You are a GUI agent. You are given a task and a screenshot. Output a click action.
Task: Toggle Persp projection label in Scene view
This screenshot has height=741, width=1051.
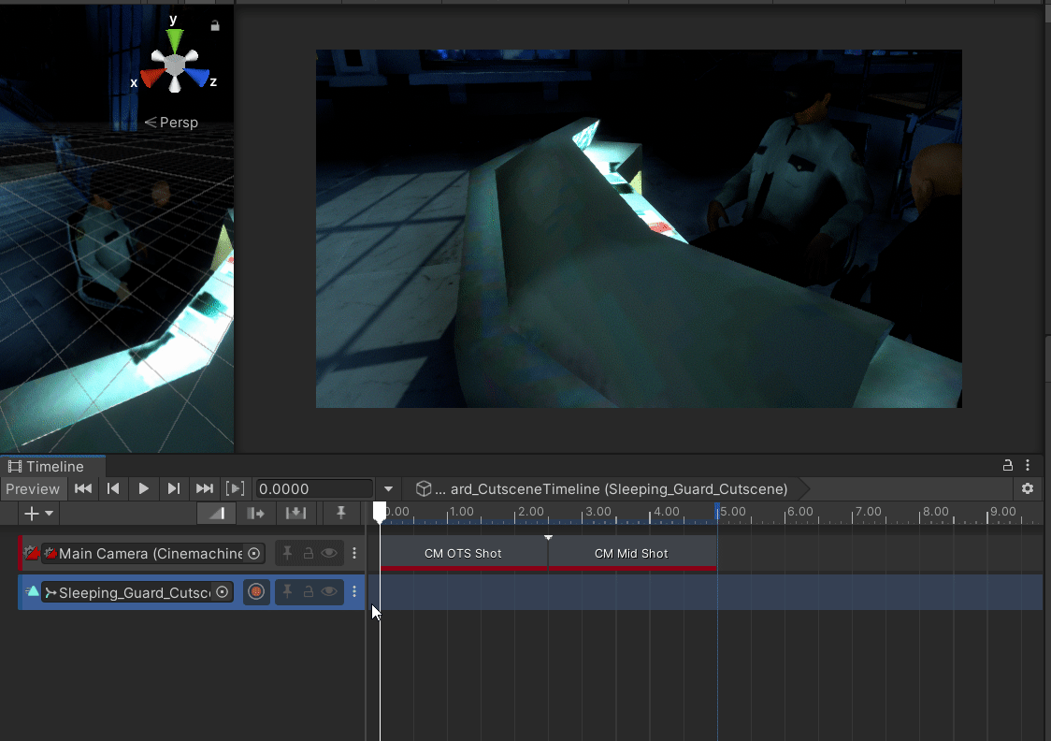[172, 123]
